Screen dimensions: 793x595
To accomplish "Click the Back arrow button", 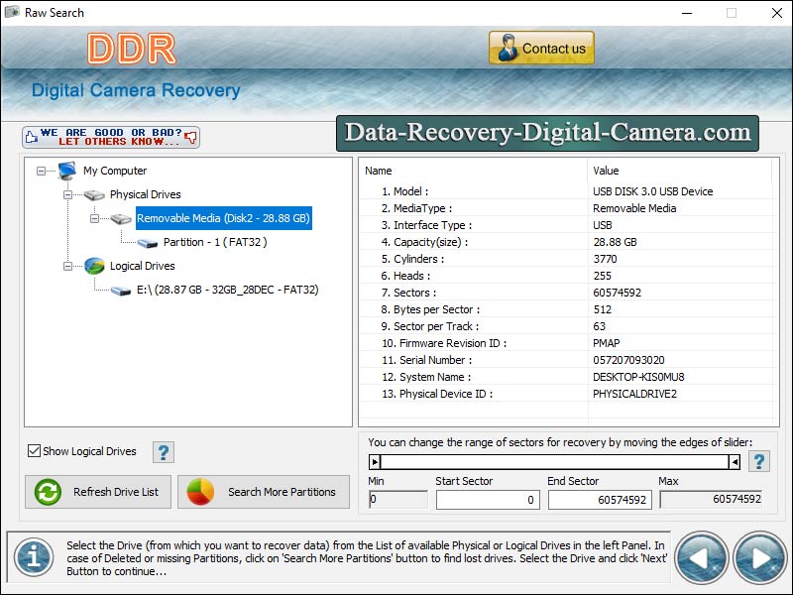I will pyautogui.click(x=702, y=558).
